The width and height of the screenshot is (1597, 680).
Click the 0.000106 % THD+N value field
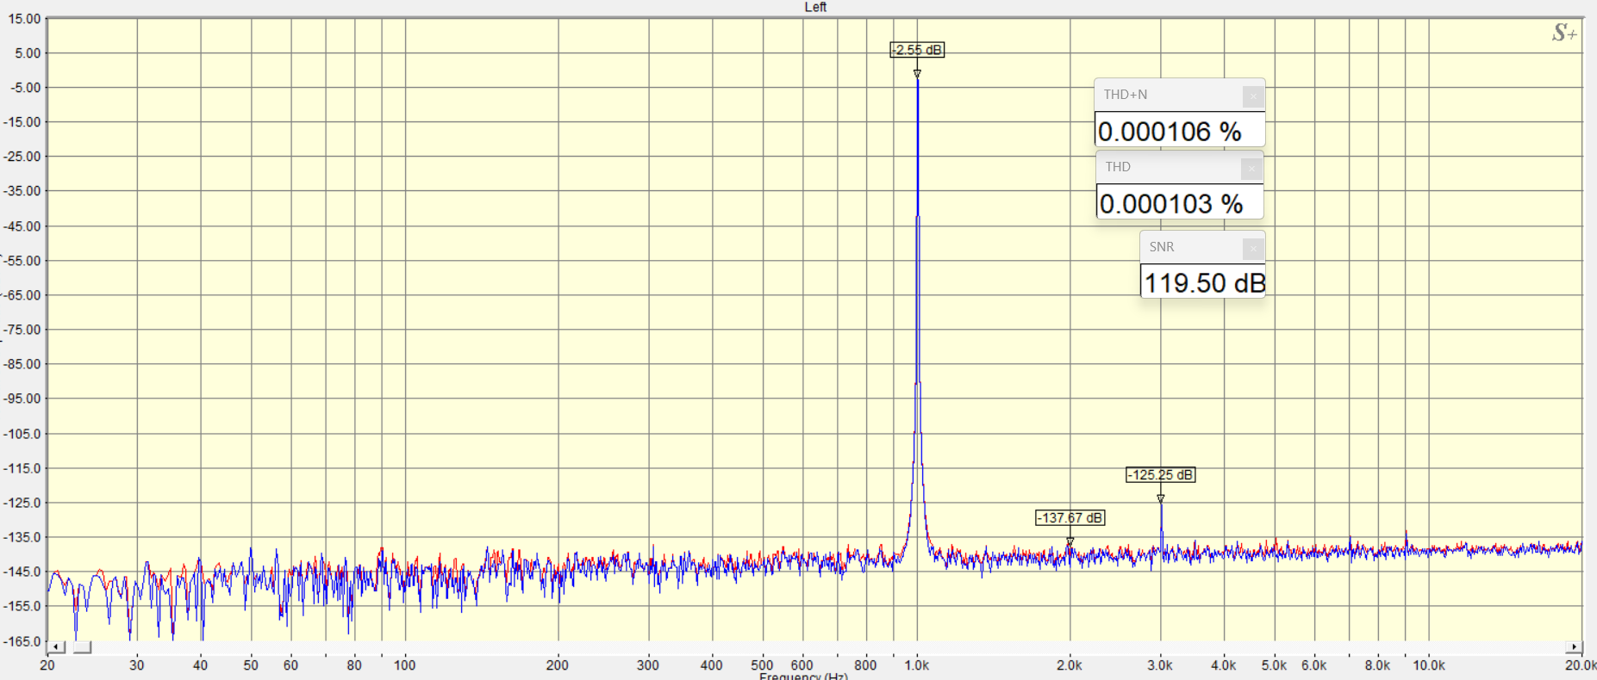(x=1179, y=131)
